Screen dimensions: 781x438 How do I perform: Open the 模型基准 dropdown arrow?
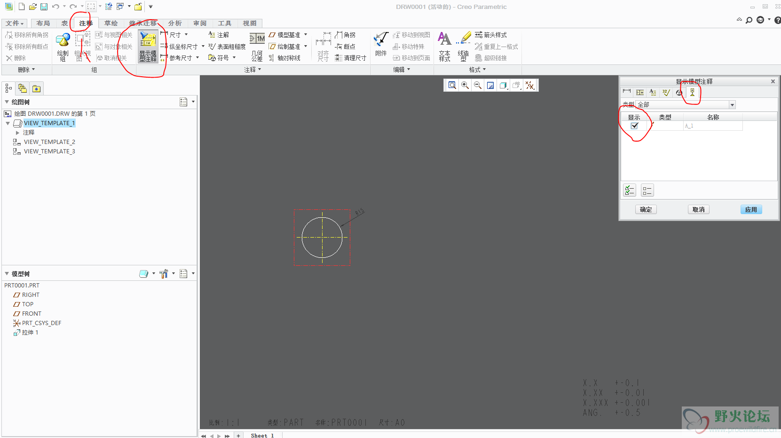(306, 35)
